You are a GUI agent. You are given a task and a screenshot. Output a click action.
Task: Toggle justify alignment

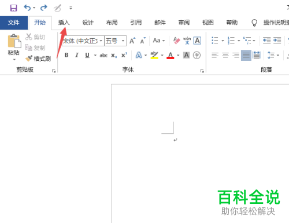(246, 56)
